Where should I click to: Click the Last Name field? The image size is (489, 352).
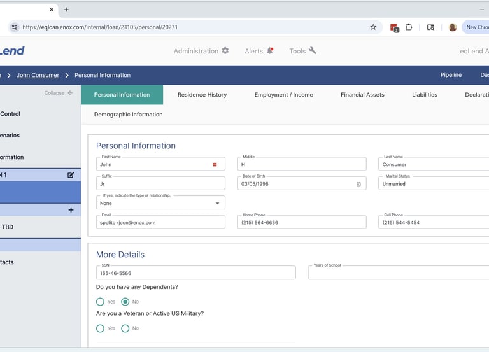[x=434, y=164]
